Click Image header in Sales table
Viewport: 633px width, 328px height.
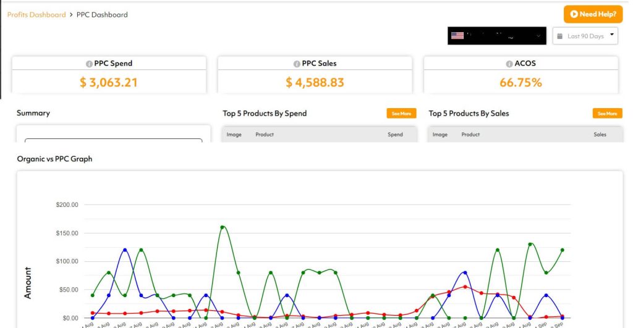440,134
